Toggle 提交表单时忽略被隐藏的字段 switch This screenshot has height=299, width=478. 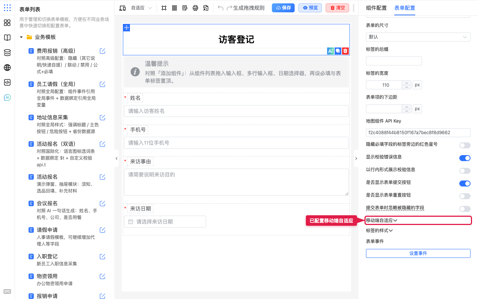[x=465, y=209]
